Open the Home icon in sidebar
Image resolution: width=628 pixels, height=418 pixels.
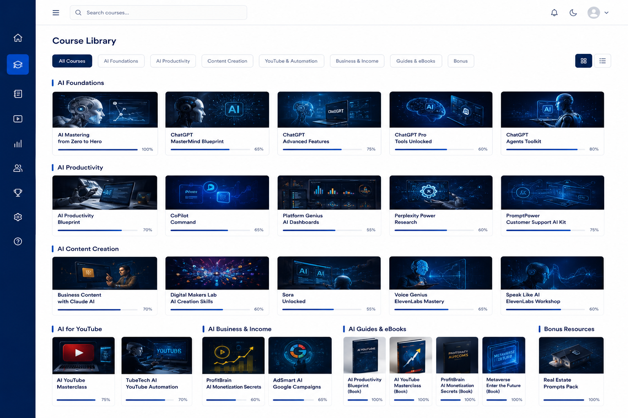point(18,38)
